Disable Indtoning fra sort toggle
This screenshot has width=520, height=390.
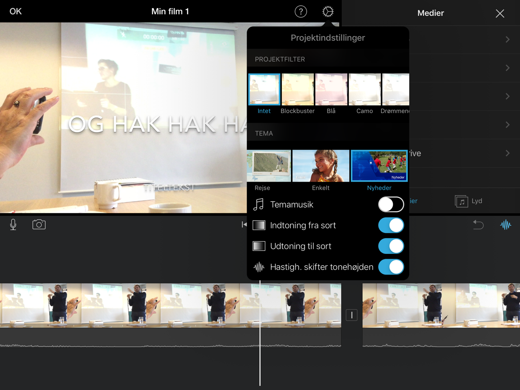pos(391,225)
